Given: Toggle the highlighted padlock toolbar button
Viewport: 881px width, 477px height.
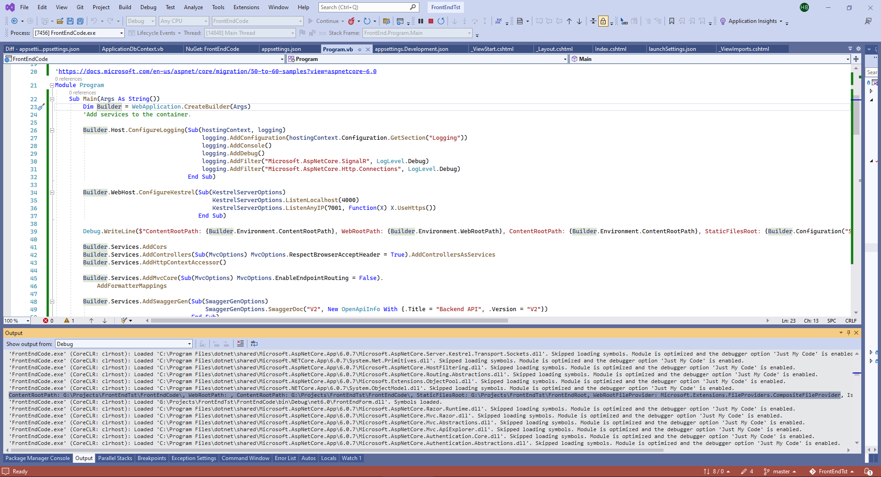Looking at the screenshot, I should click(x=603, y=21).
